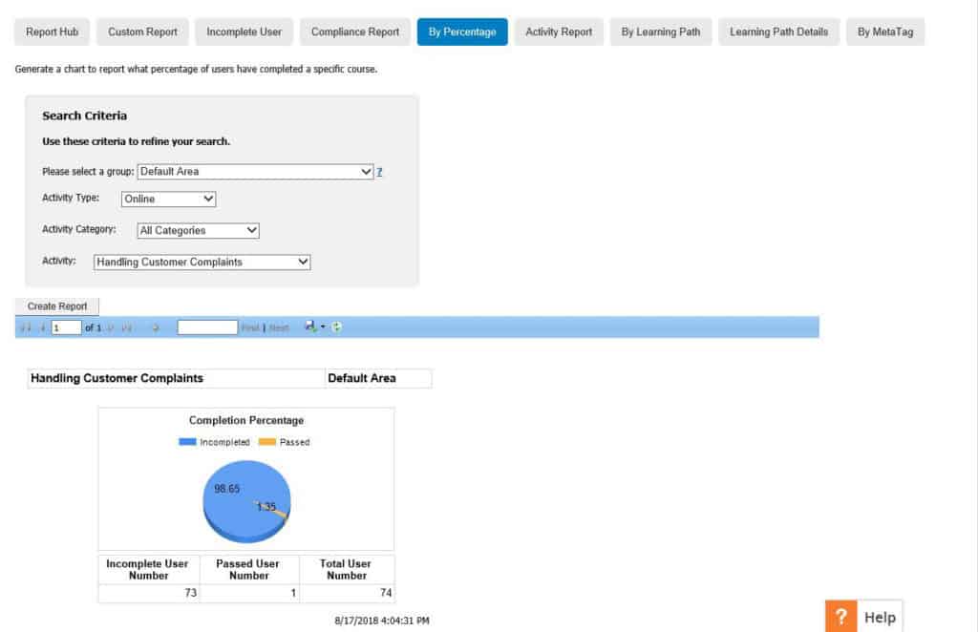
Task: Click the export (save) icon in report toolbar
Action: 311,327
